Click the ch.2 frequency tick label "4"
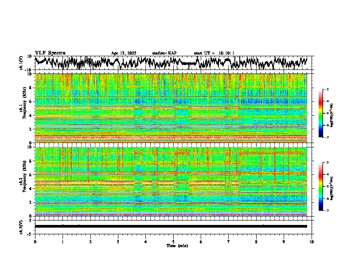Screen dimensions: 351x271 pyautogui.click(x=31, y=189)
